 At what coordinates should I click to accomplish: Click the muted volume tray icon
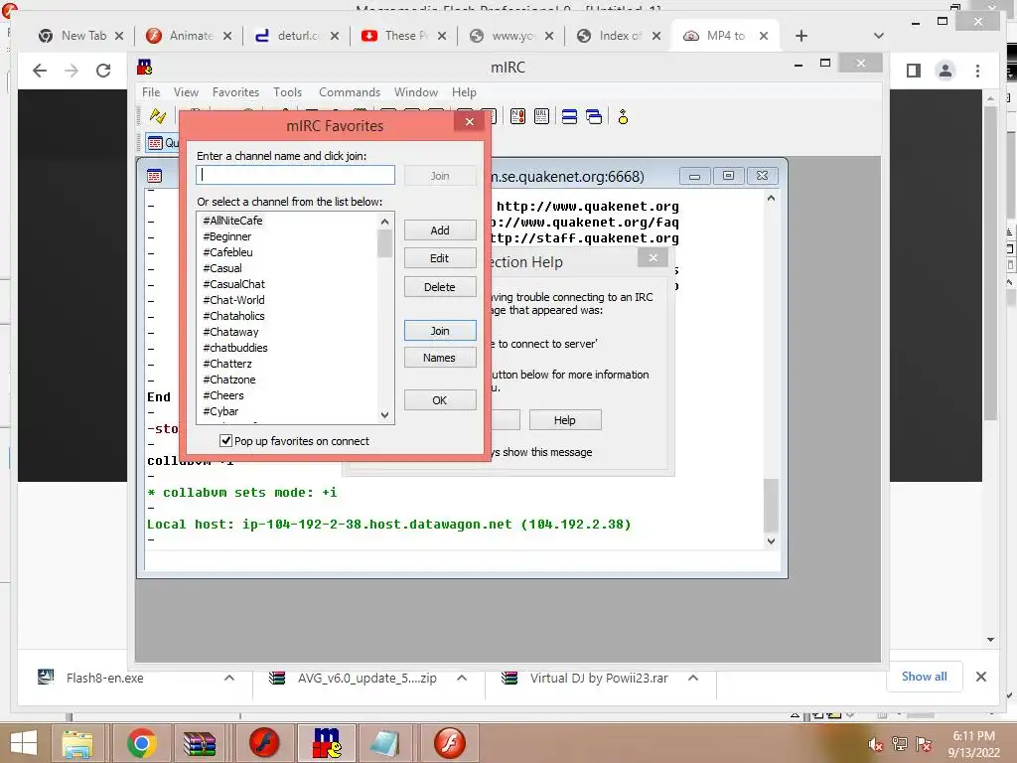(x=876, y=744)
